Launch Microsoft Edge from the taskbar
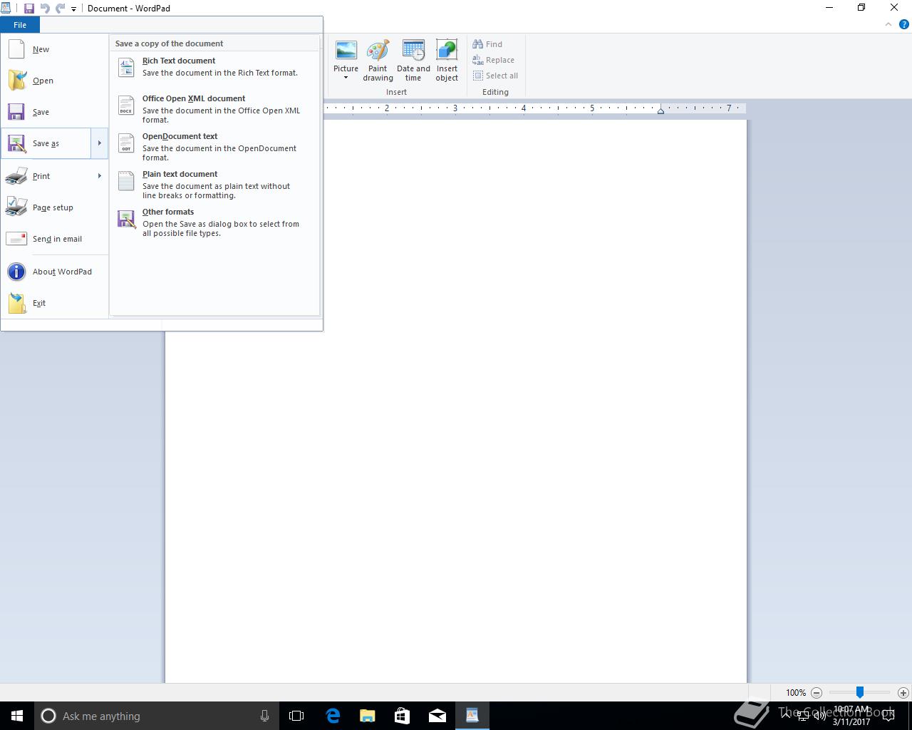This screenshot has width=912, height=730. click(333, 716)
